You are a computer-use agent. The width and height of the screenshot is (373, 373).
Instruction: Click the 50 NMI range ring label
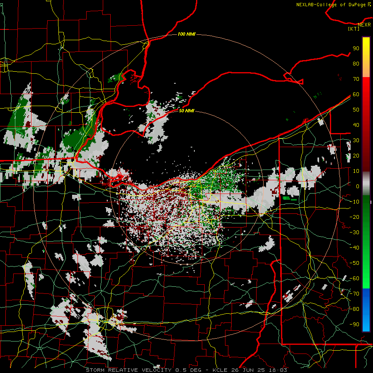[186, 111]
